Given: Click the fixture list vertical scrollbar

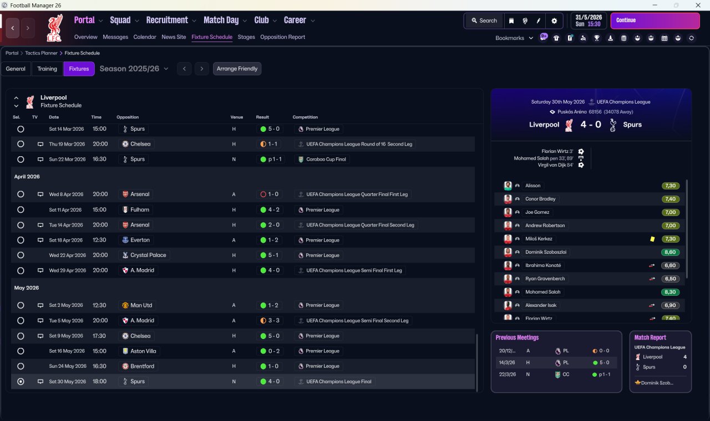Looking at the screenshot, I should coord(476,362).
